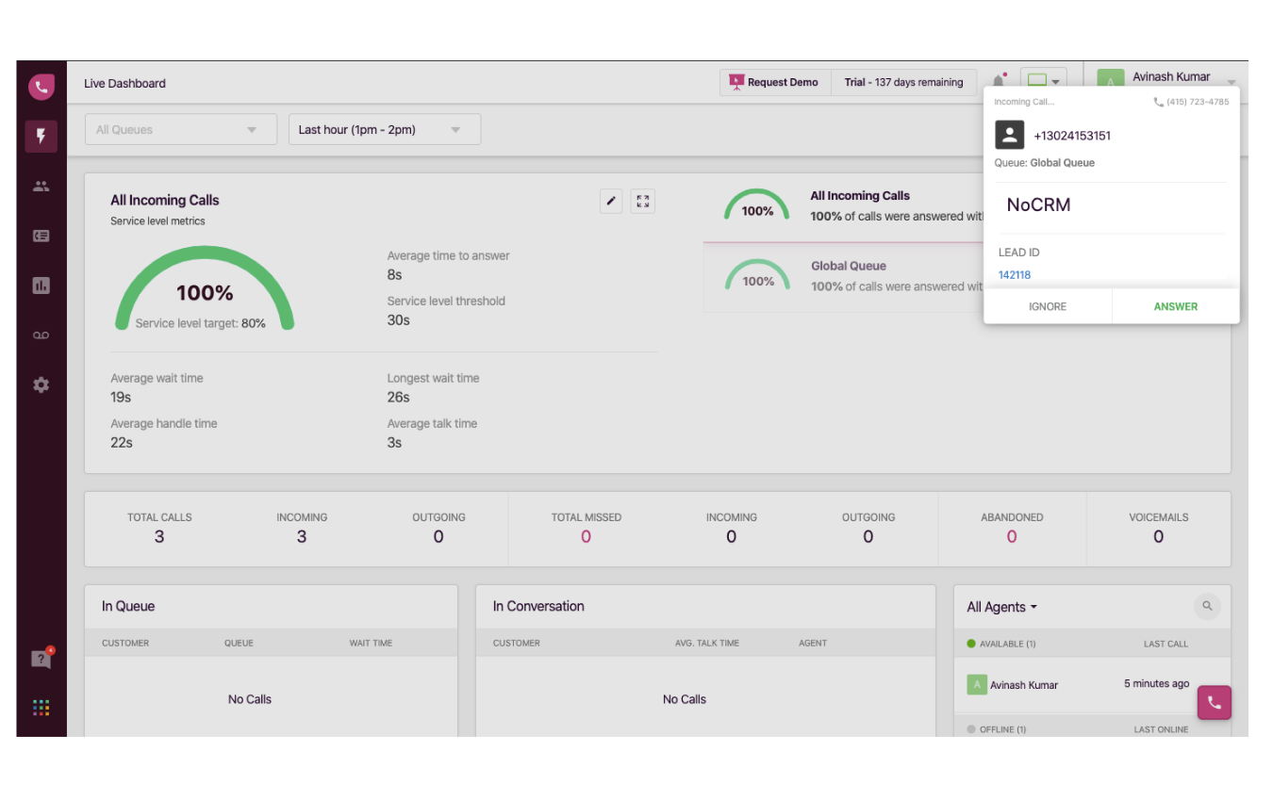This screenshot has height=801, width=1273.
Task: Open the pink floating dialer phone button
Action: pyautogui.click(x=1214, y=702)
